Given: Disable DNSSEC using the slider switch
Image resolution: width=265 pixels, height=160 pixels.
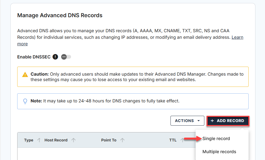Looking at the screenshot, I should pyautogui.click(x=65, y=57).
